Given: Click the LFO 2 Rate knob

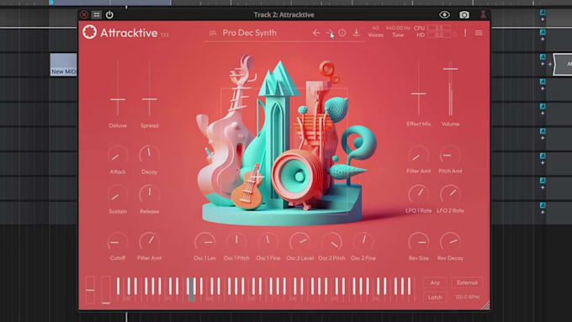Looking at the screenshot, I should click(x=450, y=194).
